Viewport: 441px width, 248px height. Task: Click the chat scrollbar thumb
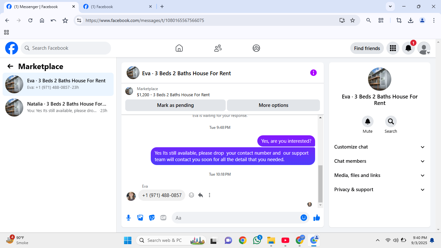[320, 183]
